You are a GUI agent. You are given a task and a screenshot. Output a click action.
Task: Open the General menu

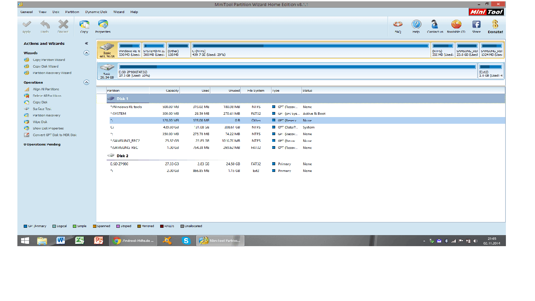pyautogui.click(x=26, y=12)
